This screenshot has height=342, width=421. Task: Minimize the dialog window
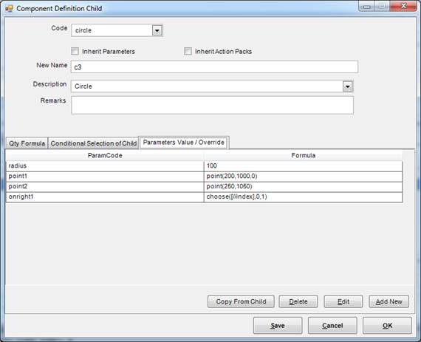coord(367,6)
